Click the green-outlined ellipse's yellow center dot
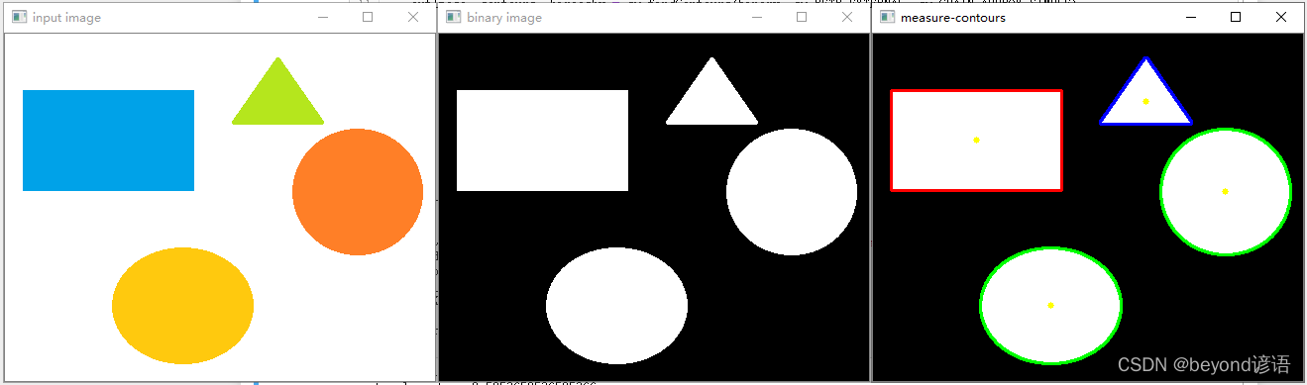This screenshot has height=385, width=1307. (x=1050, y=305)
